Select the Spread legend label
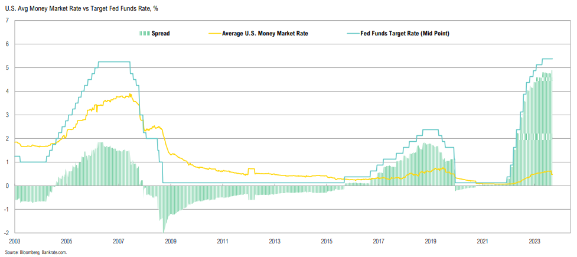The image size is (577, 257). (161, 34)
